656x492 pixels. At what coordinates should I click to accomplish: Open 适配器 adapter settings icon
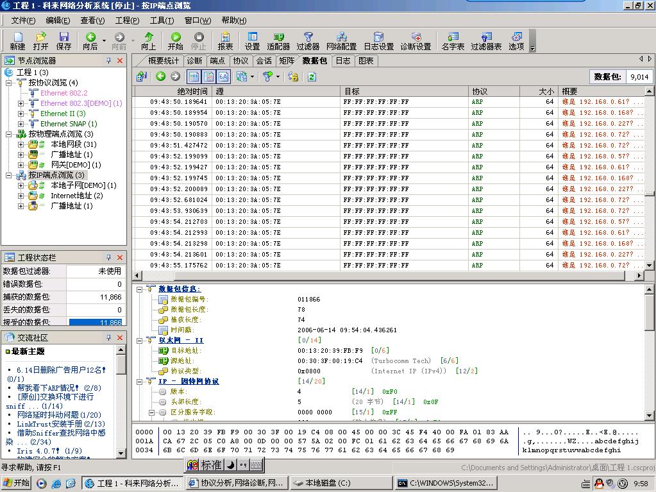click(278, 38)
